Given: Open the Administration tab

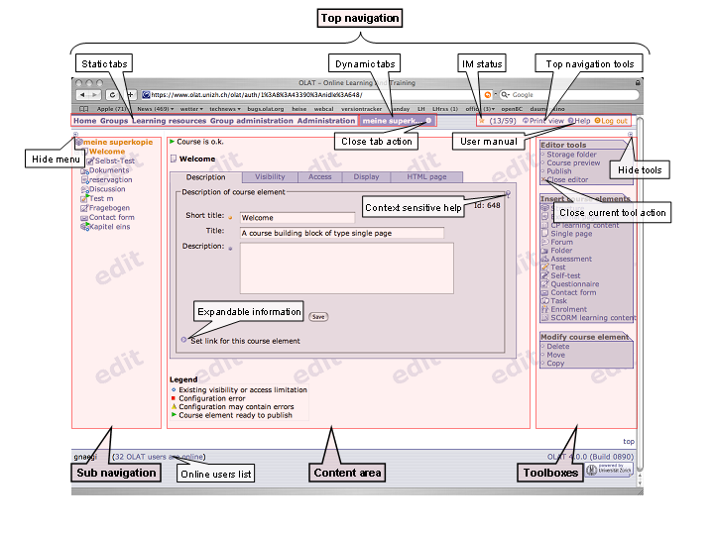Looking at the screenshot, I should tap(326, 121).
